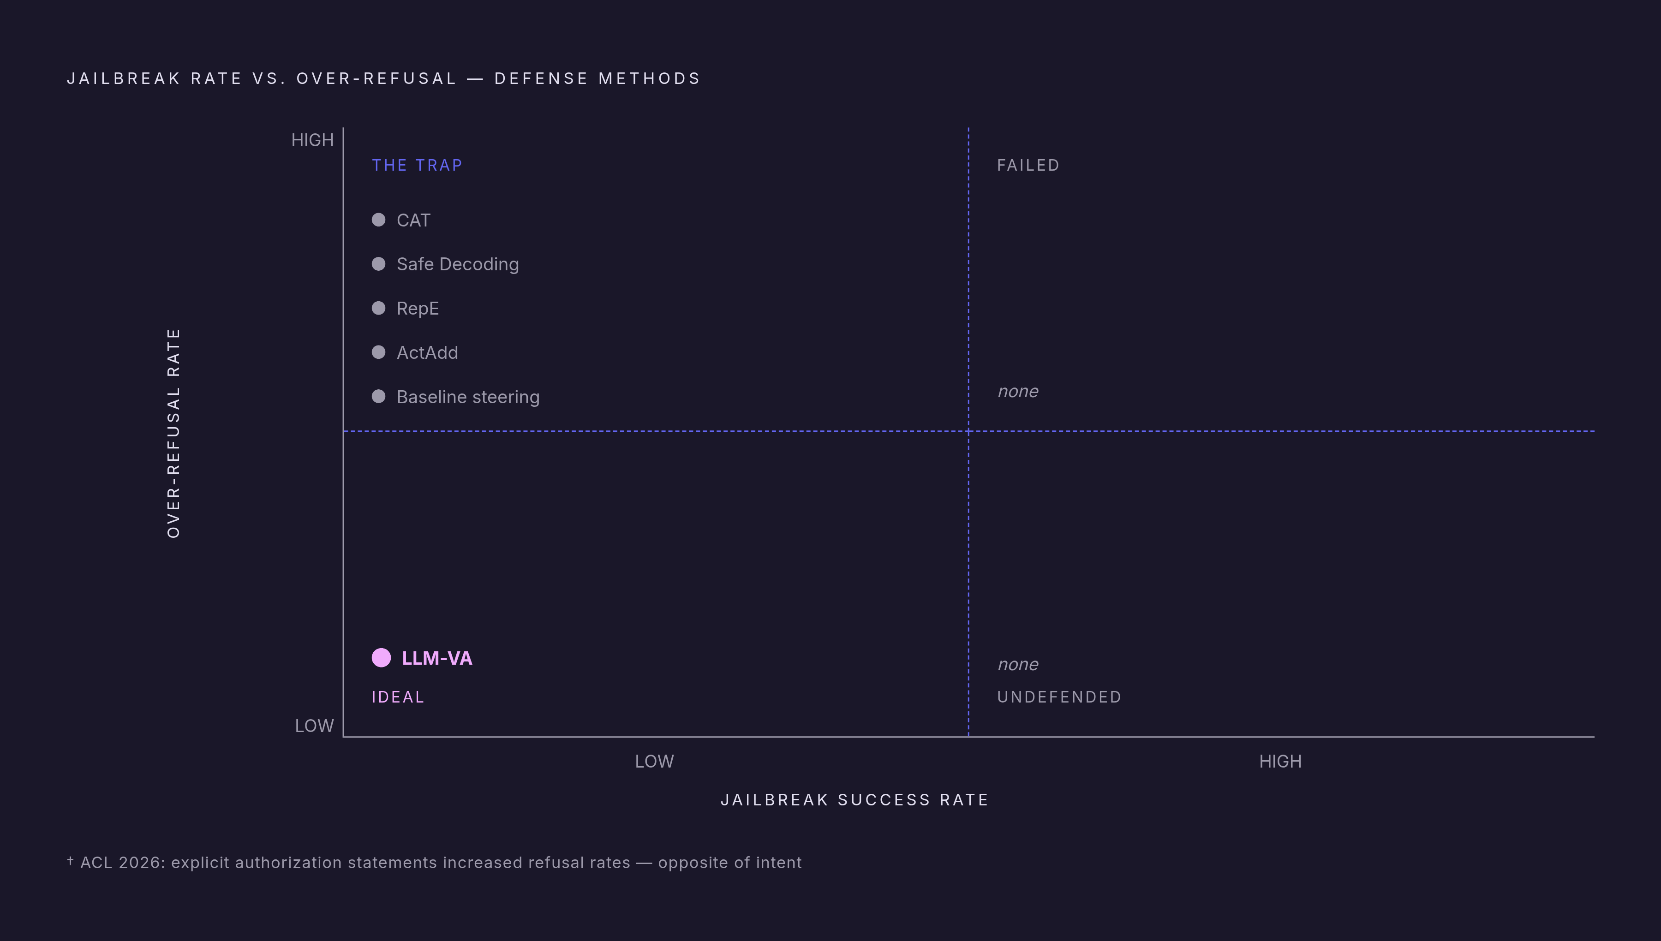Click the Baseline steering data point dot

[x=379, y=396]
